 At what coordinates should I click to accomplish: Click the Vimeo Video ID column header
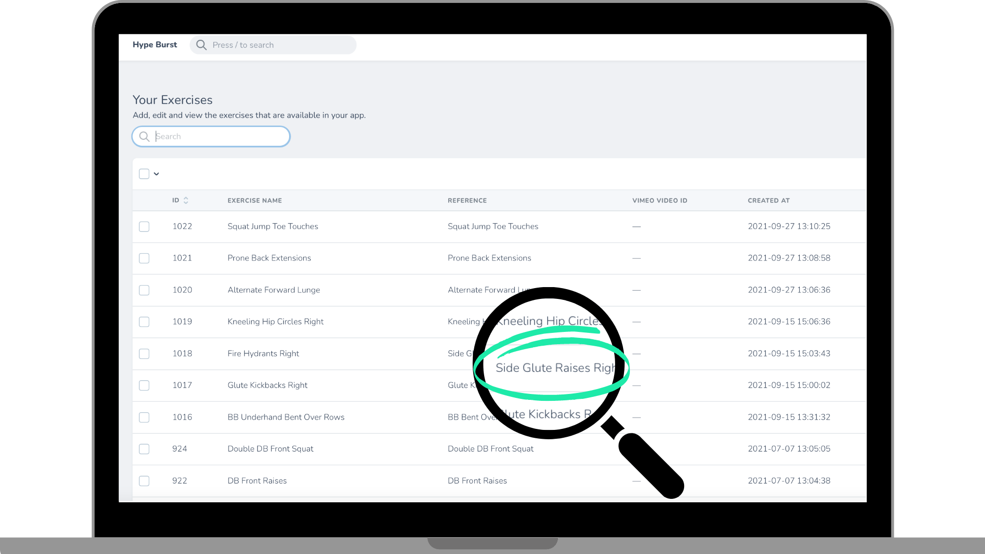coord(659,200)
